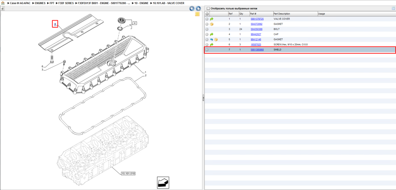Add SHIELD row with its plus icon
Image resolution: width=396 pixels, height=190 pixels.
[x=207, y=50]
